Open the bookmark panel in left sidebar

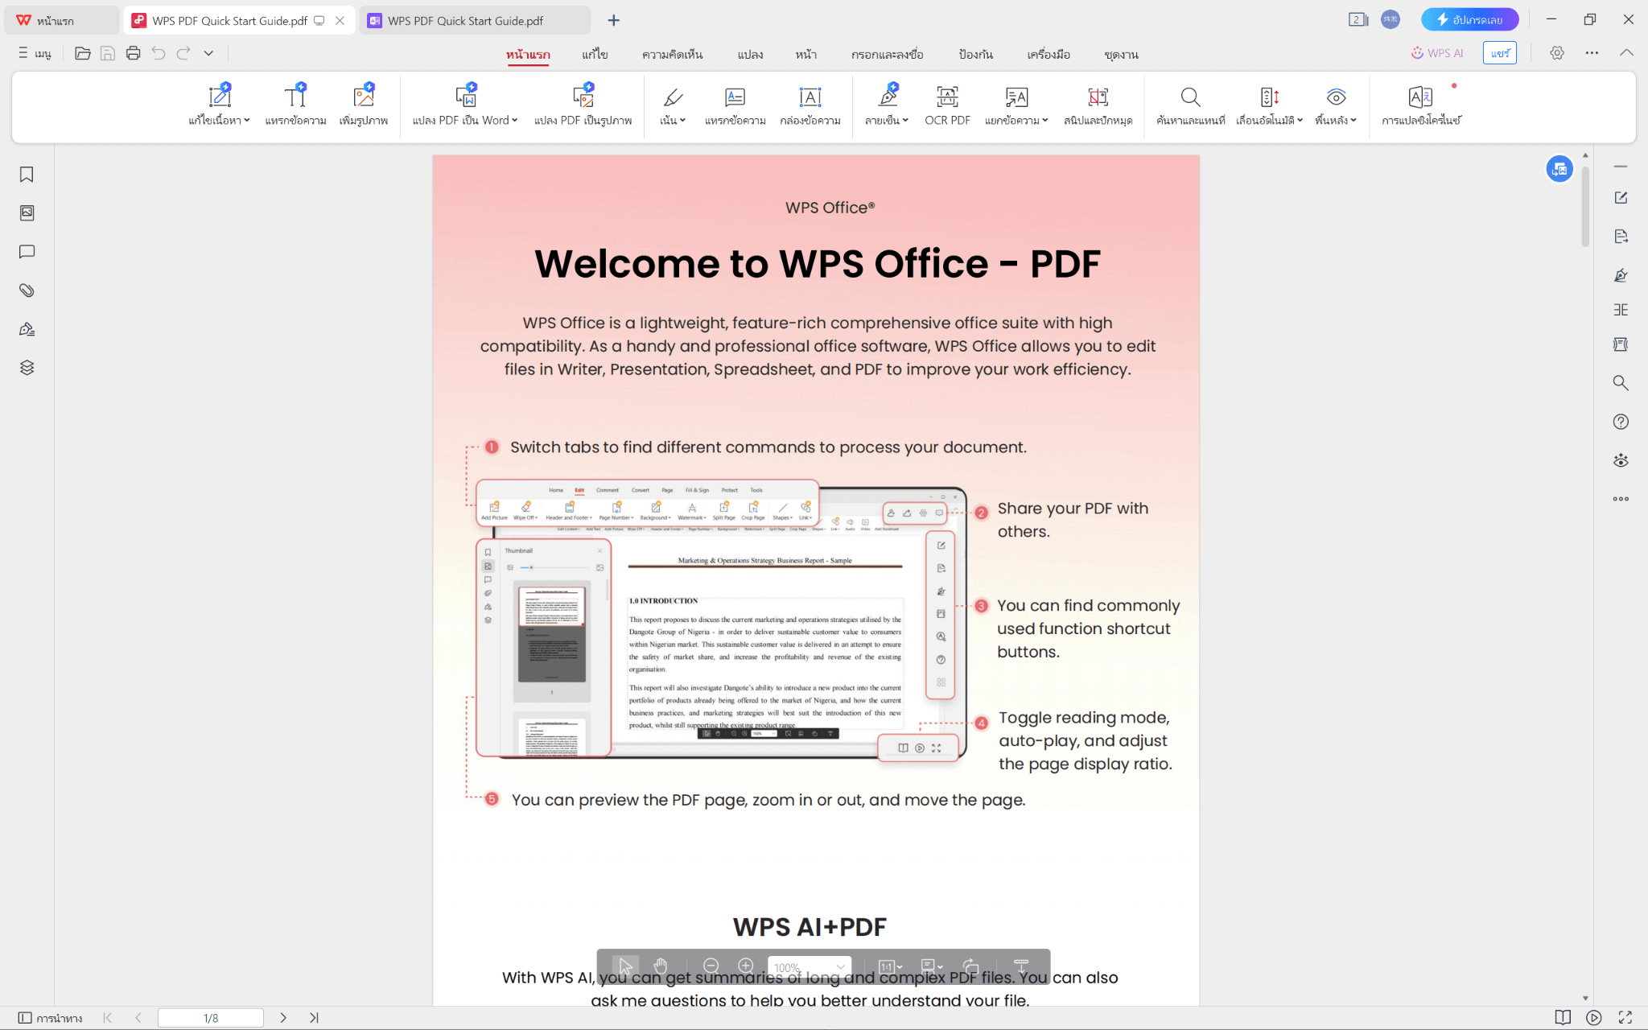pyautogui.click(x=27, y=175)
